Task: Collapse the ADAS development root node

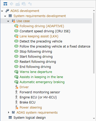Action: pos(2,11)
